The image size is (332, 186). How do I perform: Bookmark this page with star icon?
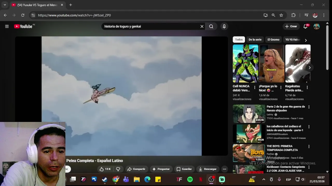point(281,15)
